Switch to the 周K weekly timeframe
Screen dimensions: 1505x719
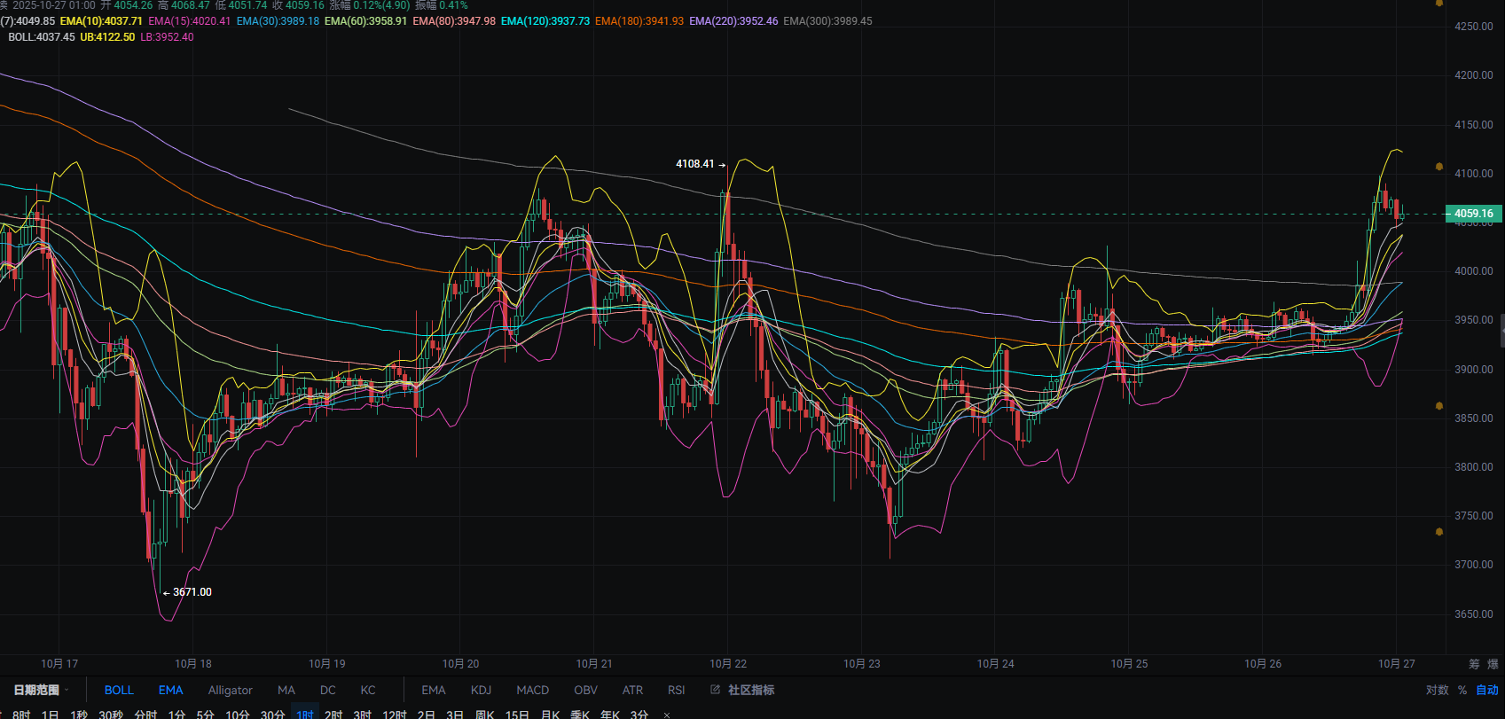click(484, 715)
